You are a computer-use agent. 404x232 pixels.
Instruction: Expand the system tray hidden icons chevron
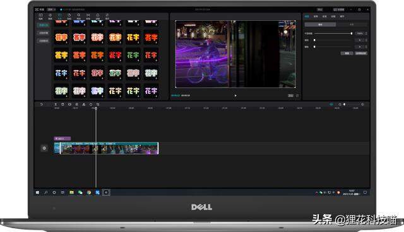coord(317,192)
